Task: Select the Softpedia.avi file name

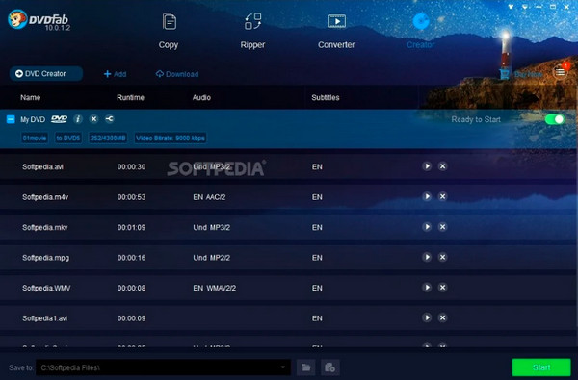Action: pyautogui.click(x=42, y=166)
